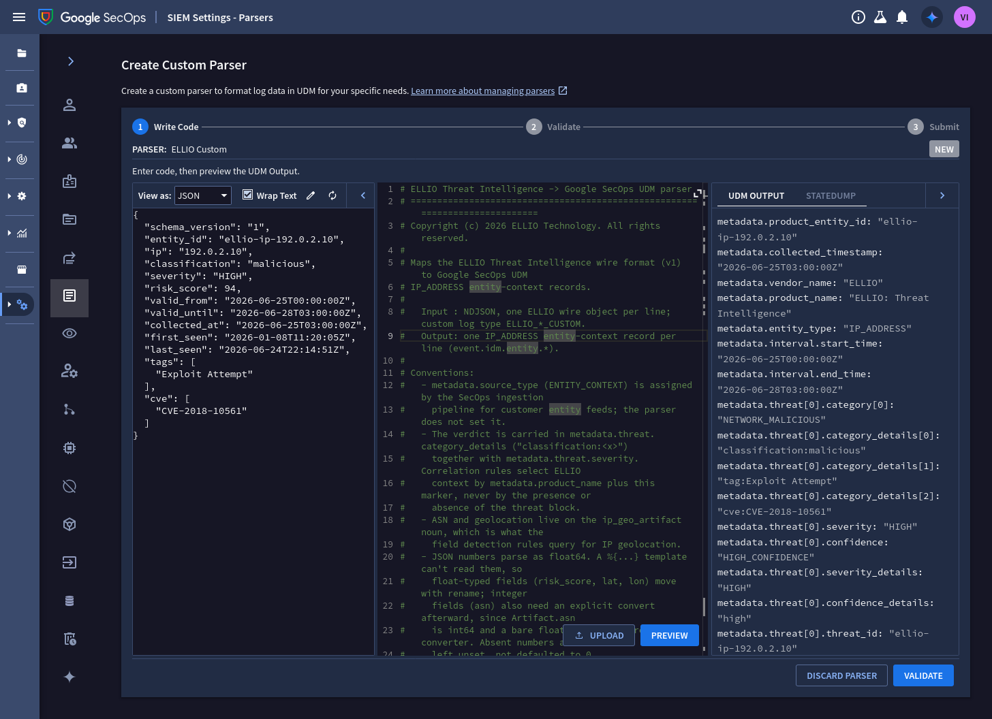This screenshot has height=719, width=992.
Task: Open the labs flask icon
Action: (880, 17)
